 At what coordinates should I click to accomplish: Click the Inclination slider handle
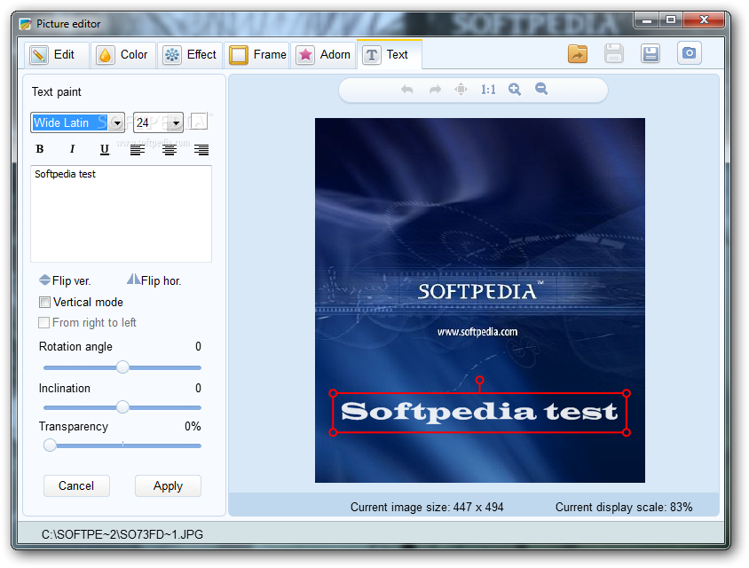pyautogui.click(x=122, y=407)
